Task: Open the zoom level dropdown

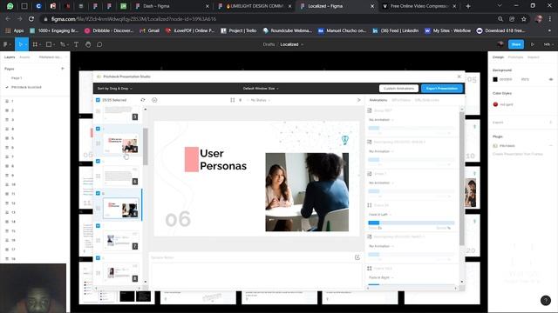Action: 548,44
